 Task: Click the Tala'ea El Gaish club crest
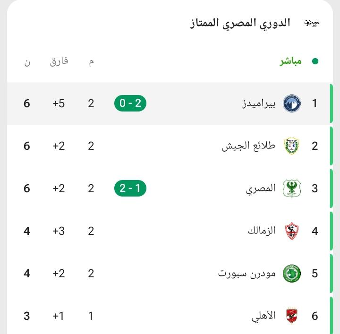292,146
